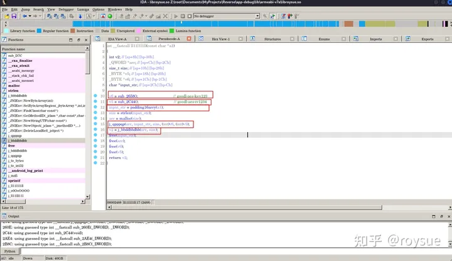Toggle breakpoint dot on line 11
The height and width of the screenshot is (261, 452).
95,101
